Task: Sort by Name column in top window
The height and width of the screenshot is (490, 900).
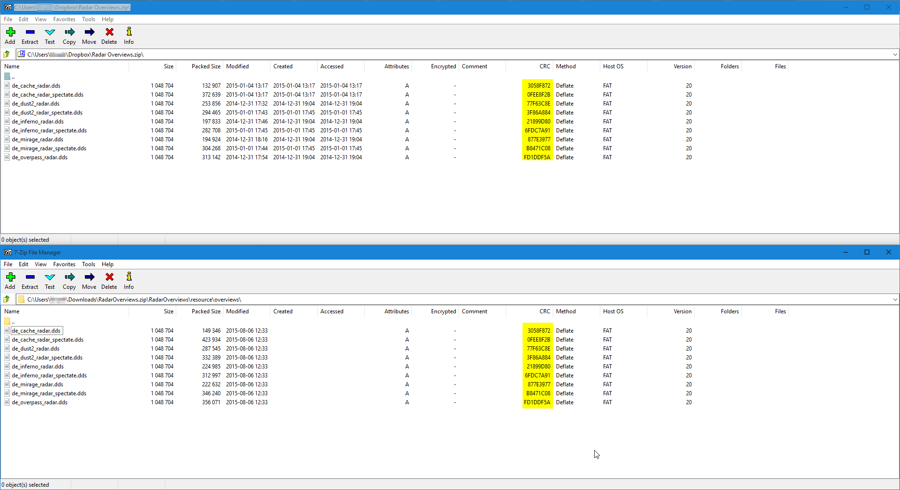Action: [x=65, y=66]
